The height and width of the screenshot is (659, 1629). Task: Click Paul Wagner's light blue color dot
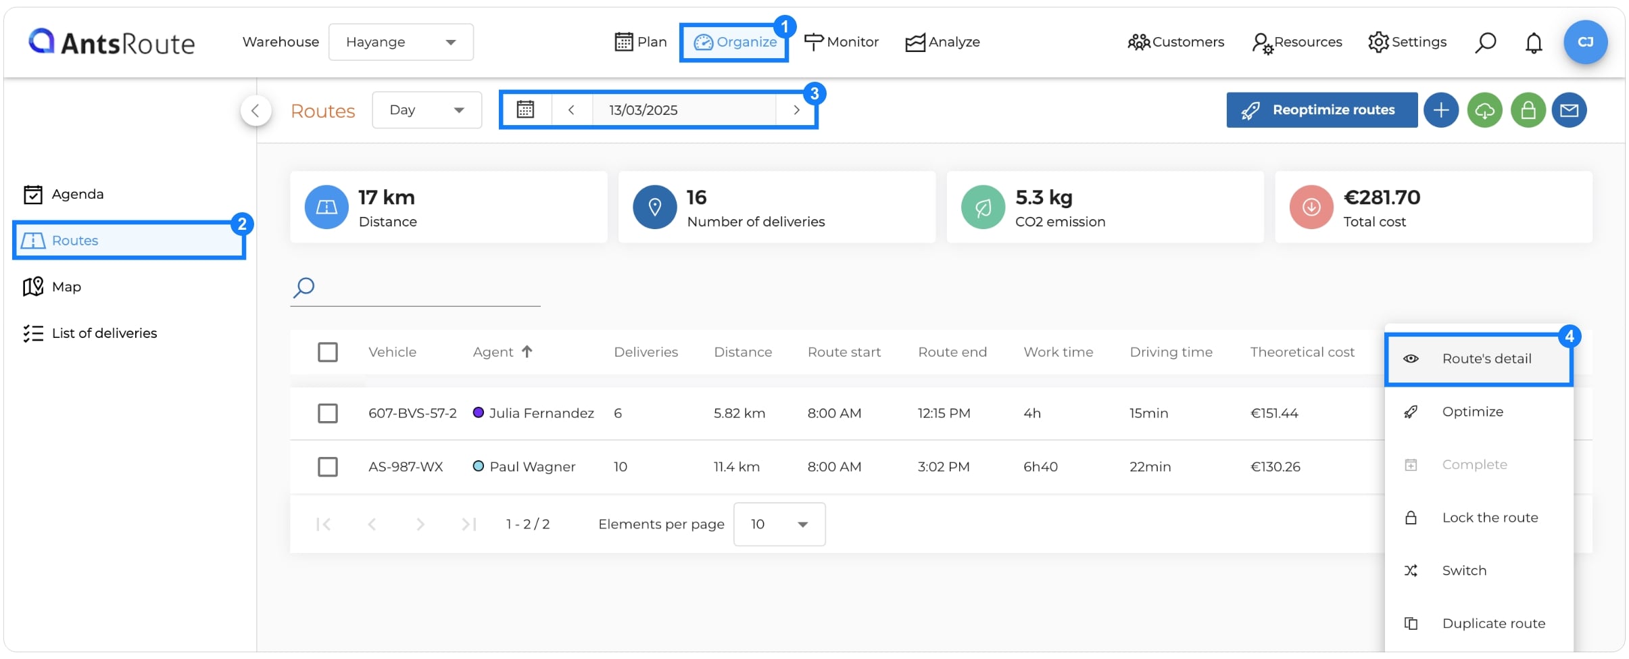point(478,466)
